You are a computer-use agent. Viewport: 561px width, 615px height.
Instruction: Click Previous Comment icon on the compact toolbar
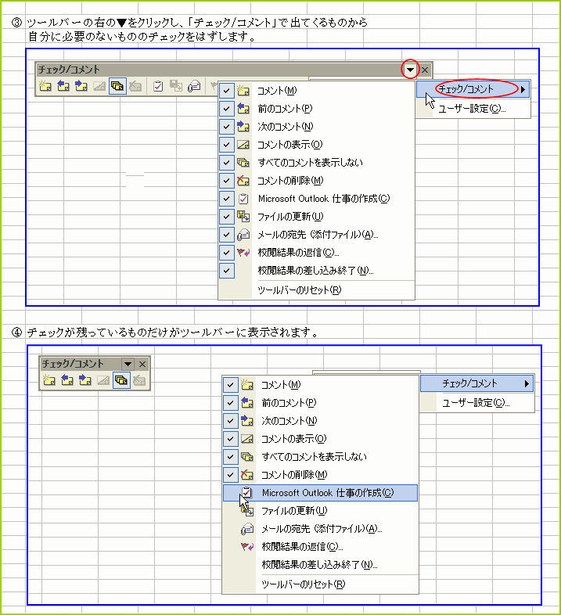[67, 379]
